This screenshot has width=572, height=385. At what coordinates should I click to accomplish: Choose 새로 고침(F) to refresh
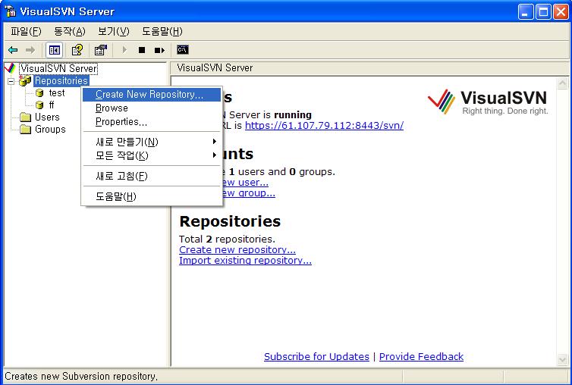click(152, 176)
